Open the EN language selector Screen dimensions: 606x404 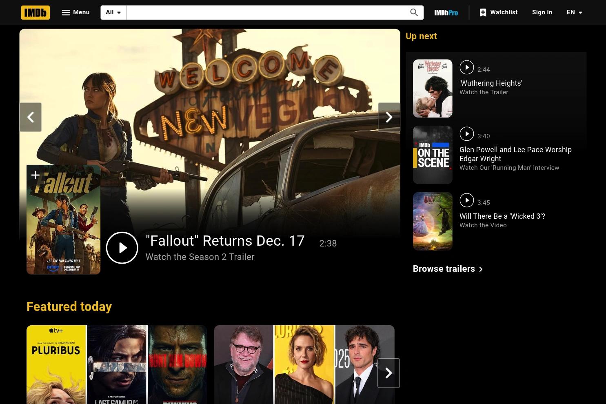[574, 12]
